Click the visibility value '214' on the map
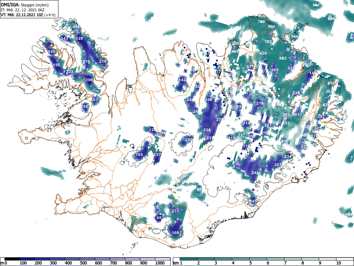The image size is (354, 266). (246, 123)
